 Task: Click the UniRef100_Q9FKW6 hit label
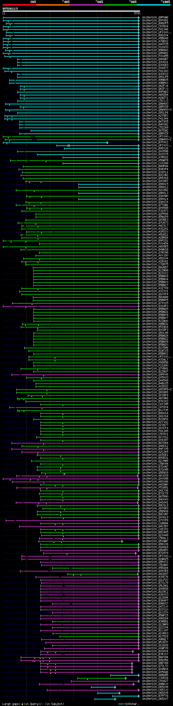point(155,18)
